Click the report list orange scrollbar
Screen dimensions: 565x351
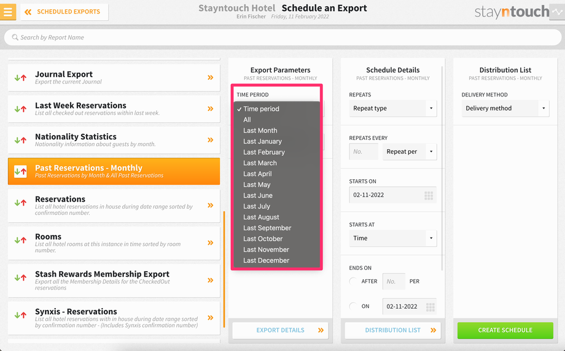[x=224, y=269]
